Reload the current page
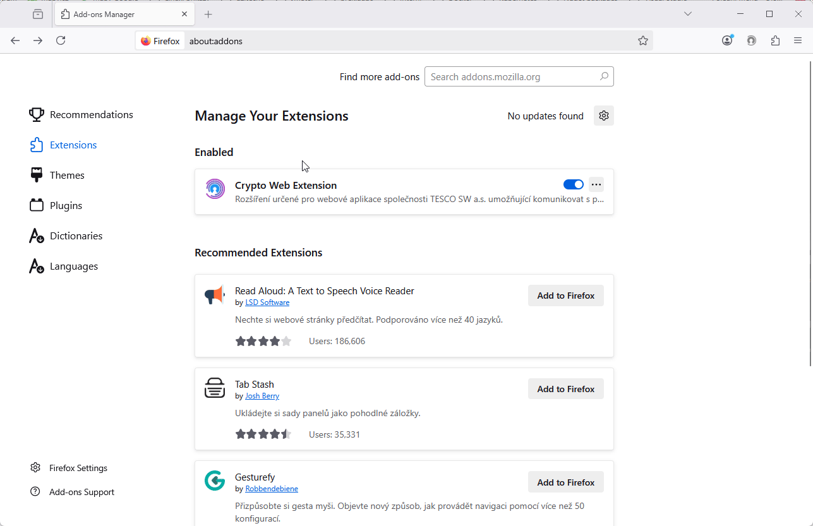 61,40
